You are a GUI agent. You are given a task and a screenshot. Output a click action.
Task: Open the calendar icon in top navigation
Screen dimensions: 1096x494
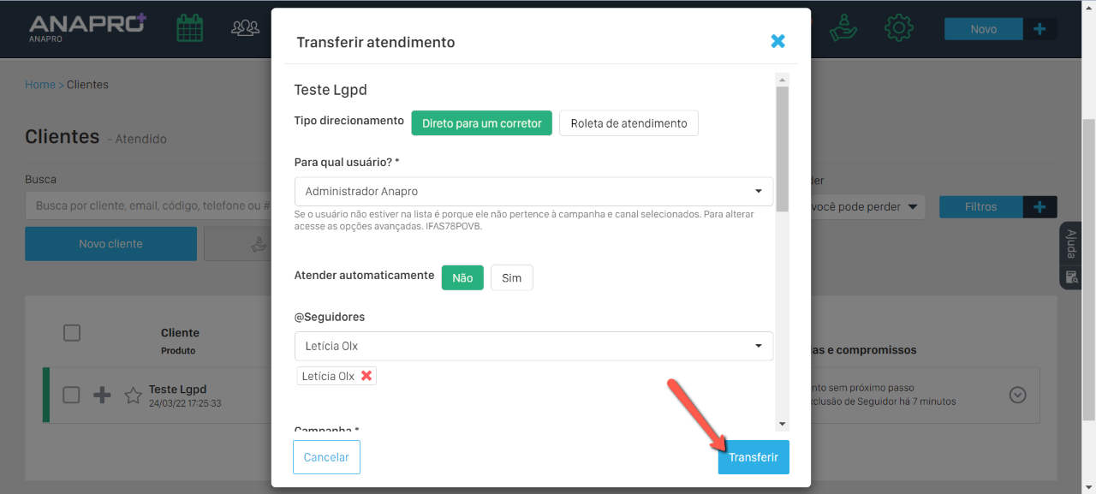[189, 28]
